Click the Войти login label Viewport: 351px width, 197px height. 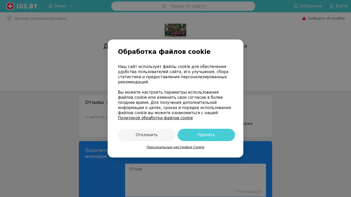pyautogui.click(x=342, y=6)
